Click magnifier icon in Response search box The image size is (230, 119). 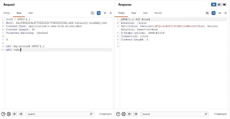(x=206, y=114)
